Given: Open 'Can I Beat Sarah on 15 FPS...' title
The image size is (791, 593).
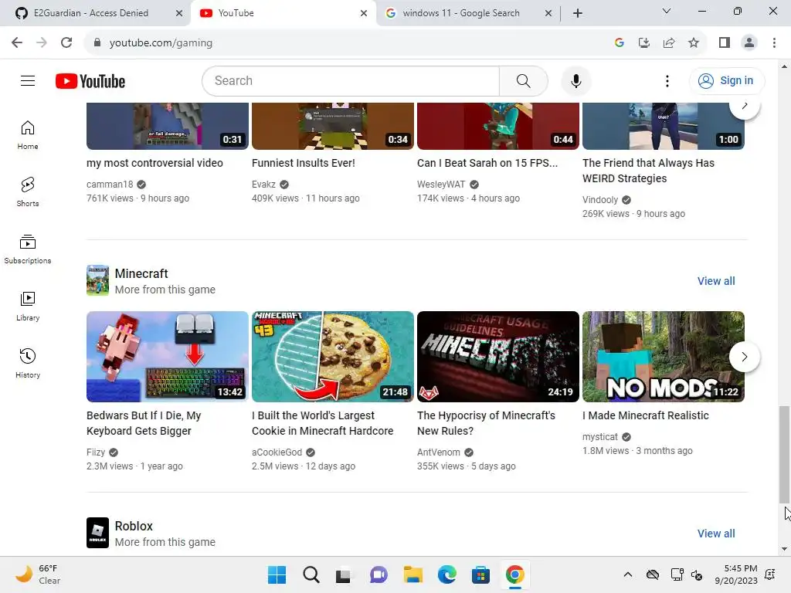Looking at the screenshot, I should [487, 163].
